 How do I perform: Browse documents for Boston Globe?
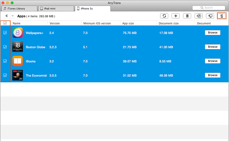click(x=213, y=47)
